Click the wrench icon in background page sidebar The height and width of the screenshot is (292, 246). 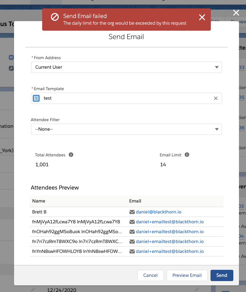coord(11,68)
